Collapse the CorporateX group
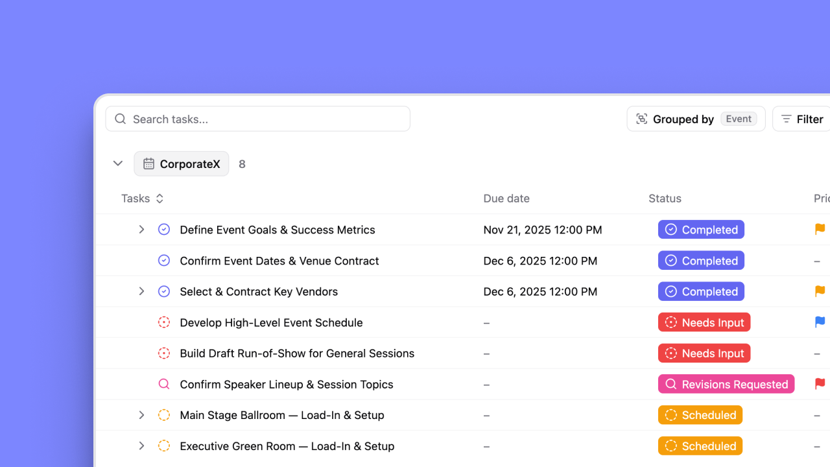Image resolution: width=830 pixels, height=467 pixels. coord(117,163)
